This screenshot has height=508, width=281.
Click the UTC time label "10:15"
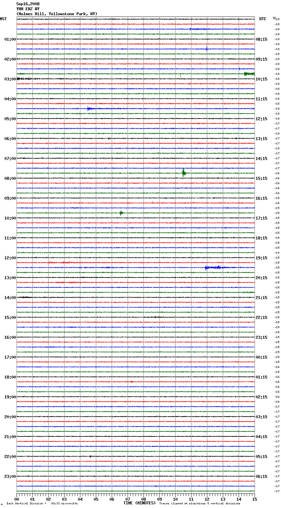(261, 79)
